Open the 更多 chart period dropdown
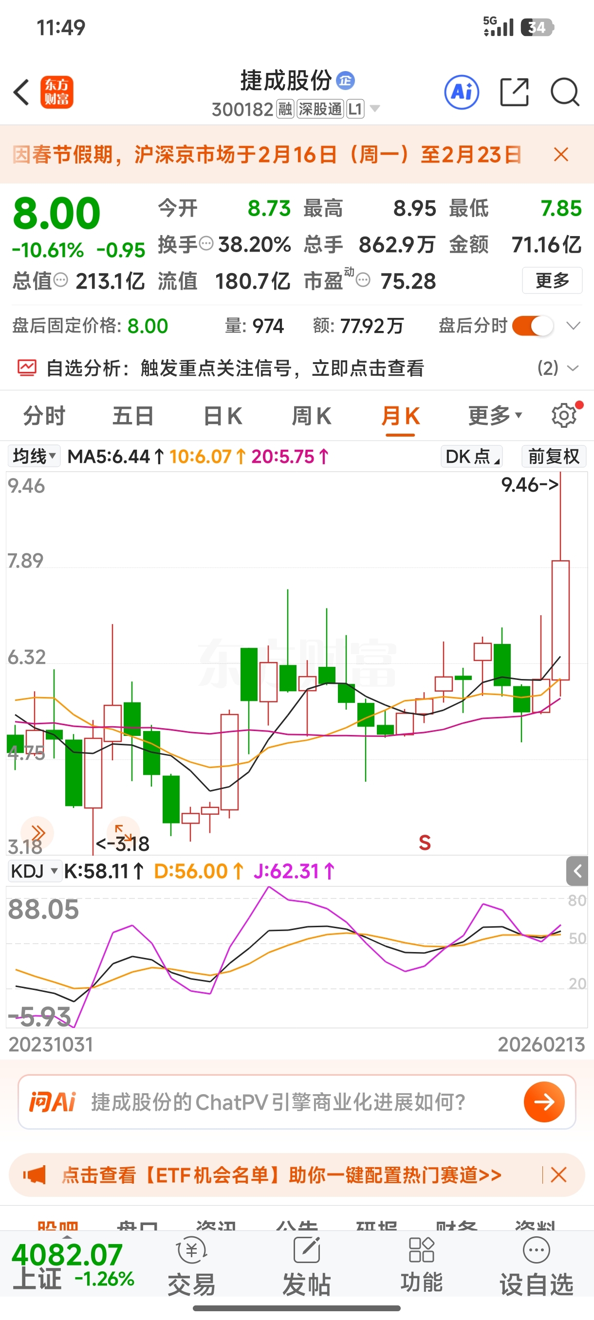This screenshot has height=1320, width=594. point(495,416)
